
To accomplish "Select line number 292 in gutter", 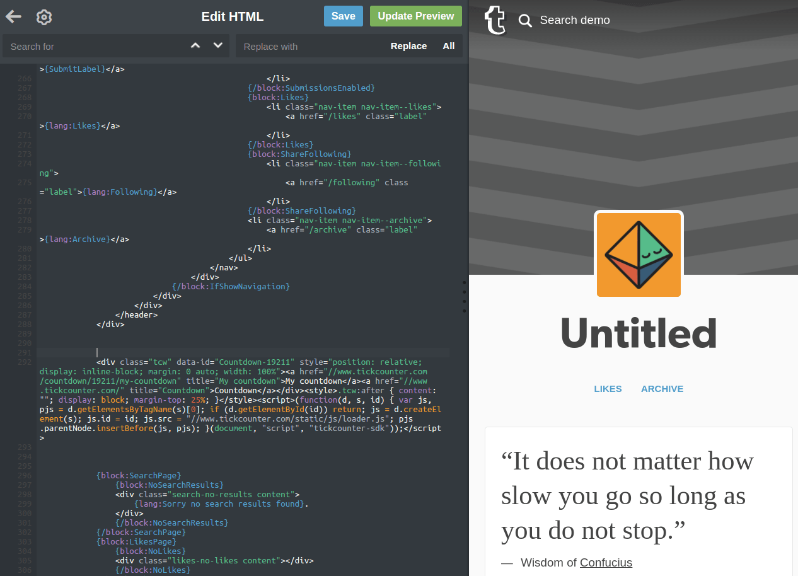I will click(x=25, y=362).
